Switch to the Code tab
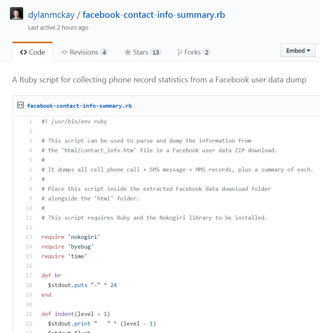 [x=32, y=52]
